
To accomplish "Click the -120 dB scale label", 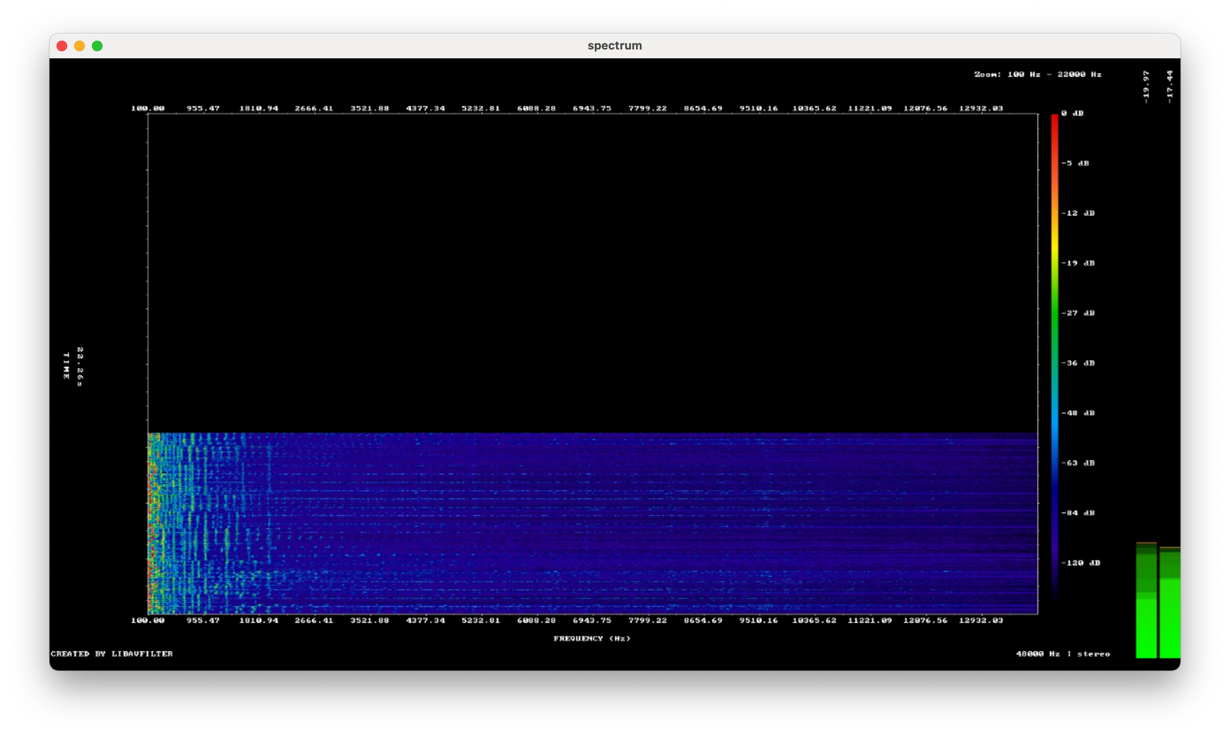I will (1080, 563).
